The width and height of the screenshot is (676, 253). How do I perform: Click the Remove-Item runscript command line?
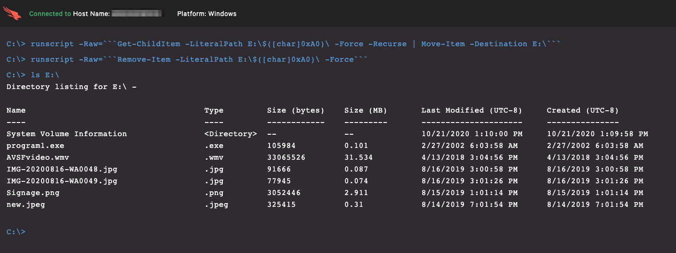(x=187, y=59)
